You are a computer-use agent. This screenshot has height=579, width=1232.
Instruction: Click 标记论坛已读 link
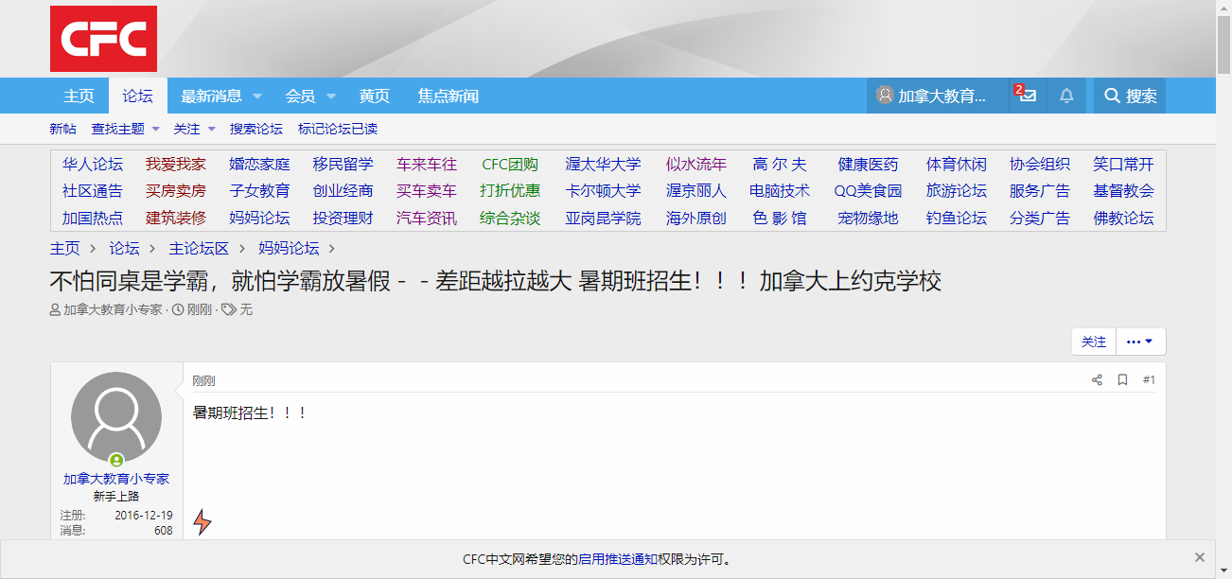click(338, 129)
